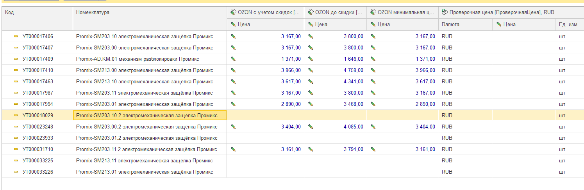Click highlighted 'Promix-SM203.10.2' nomenclature cell
Image resolution: width=584 pixels, height=190 pixels.
pyautogui.click(x=150, y=116)
